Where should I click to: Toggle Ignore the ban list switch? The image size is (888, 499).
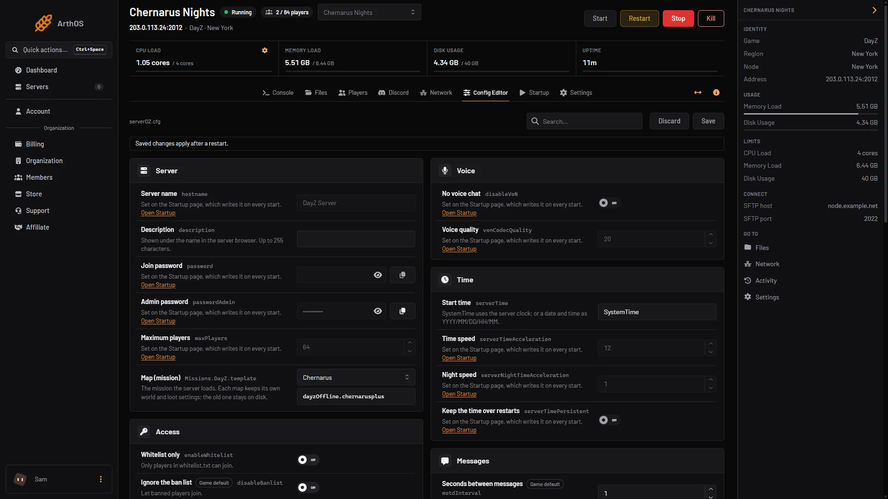(x=308, y=487)
